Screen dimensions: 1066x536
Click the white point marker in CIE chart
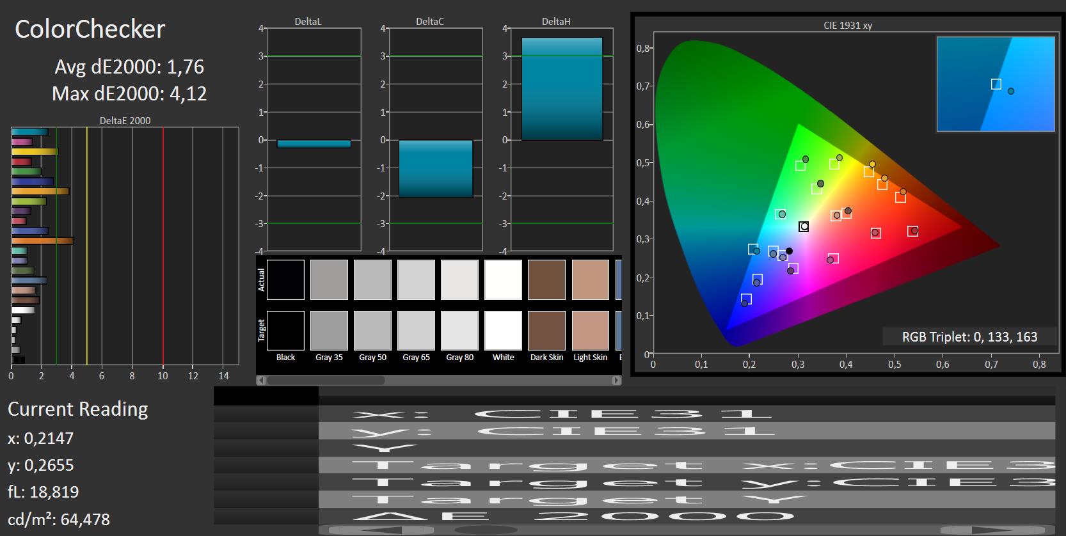[804, 226]
